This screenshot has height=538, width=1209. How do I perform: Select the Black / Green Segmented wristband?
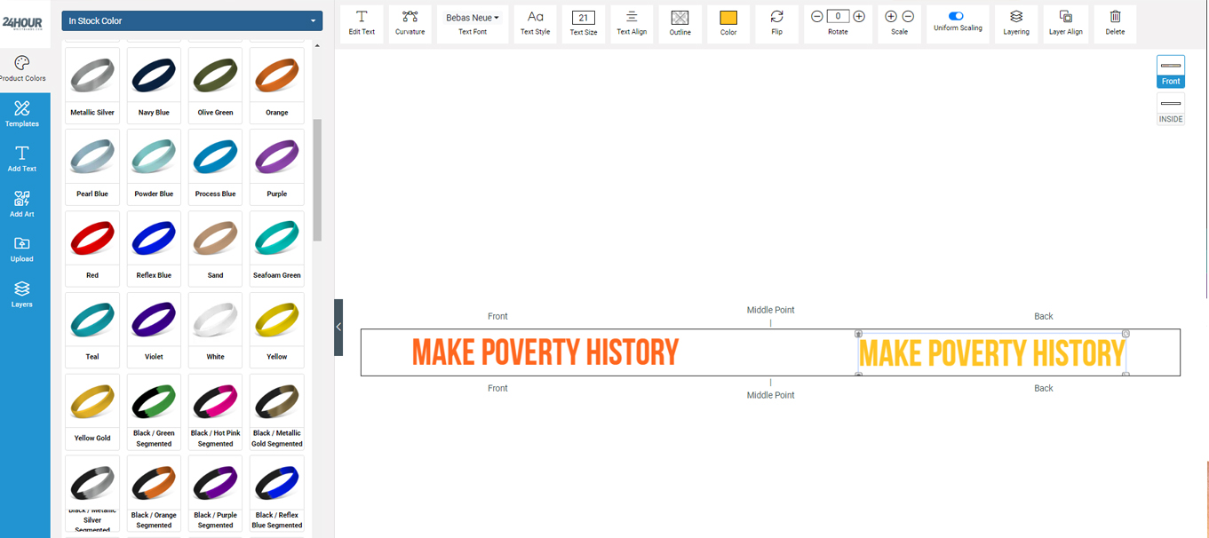click(x=154, y=412)
